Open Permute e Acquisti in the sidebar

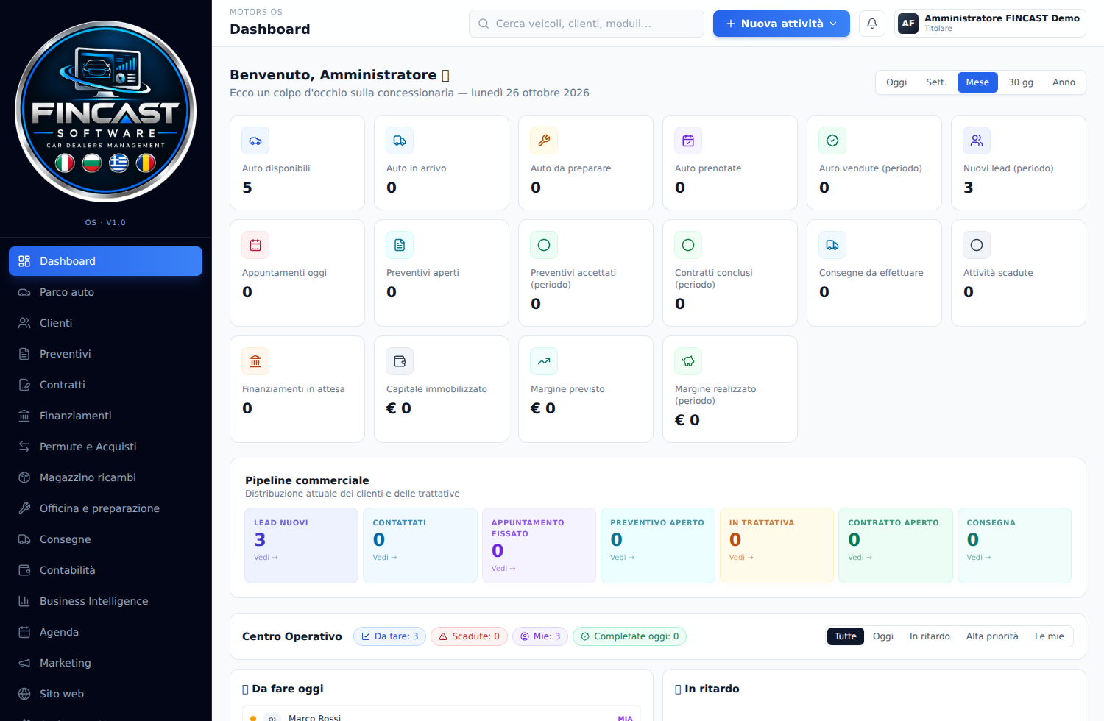[105, 447]
